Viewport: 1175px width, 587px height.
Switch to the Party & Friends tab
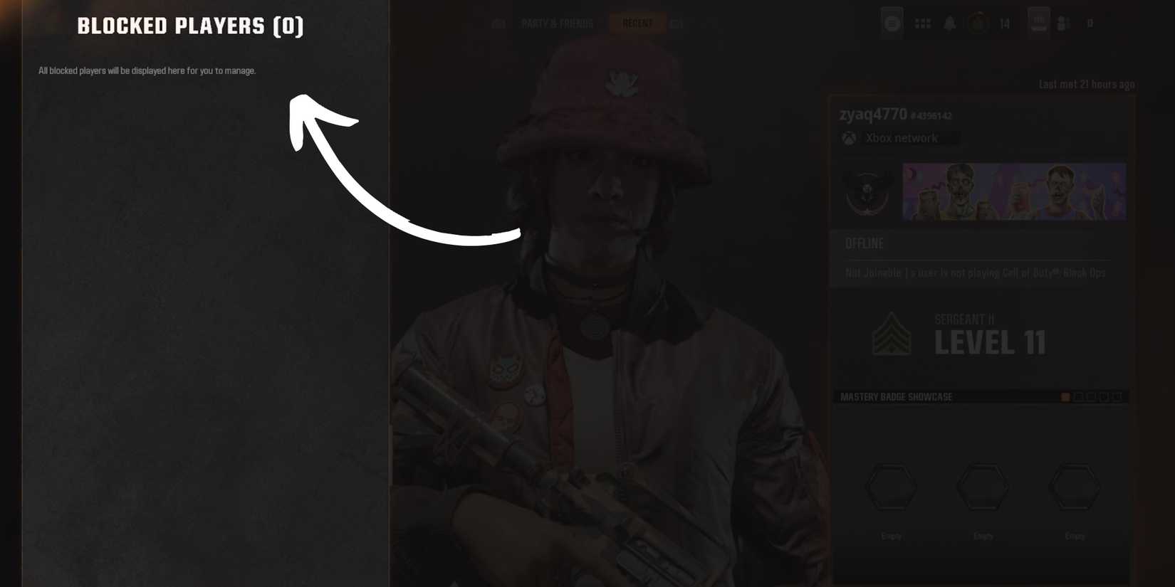click(x=557, y=23)
